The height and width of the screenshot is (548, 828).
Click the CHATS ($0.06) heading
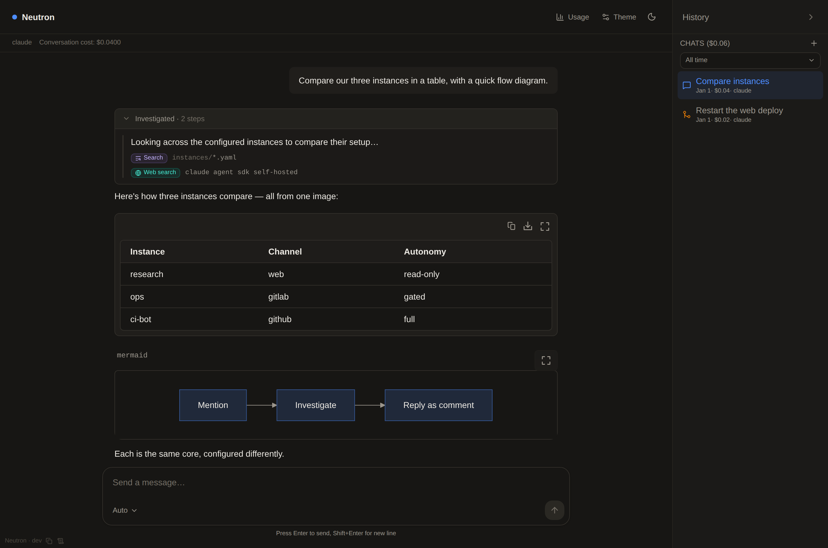pyautogui.click(x=705, y=43)
